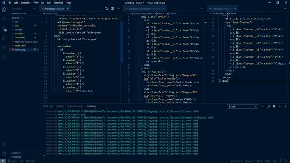Close the terminal panel
Screen dimensions: 290x163
coord(285,106)
